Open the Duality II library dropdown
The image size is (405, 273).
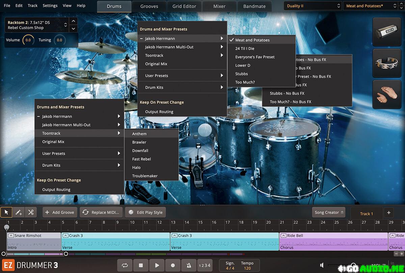(x=313, y=6)
